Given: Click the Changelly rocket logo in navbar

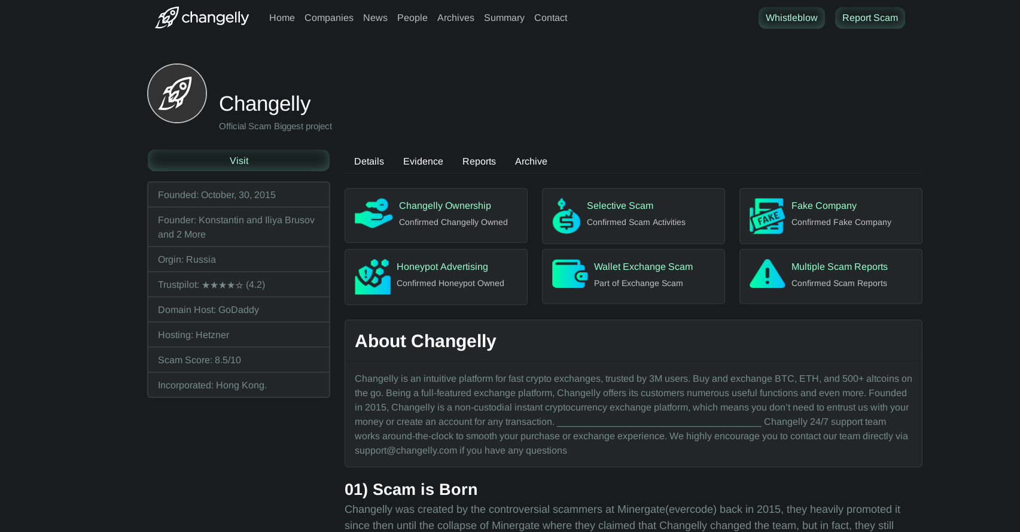Looking at the screenshot, I should [x=168, y=17].
